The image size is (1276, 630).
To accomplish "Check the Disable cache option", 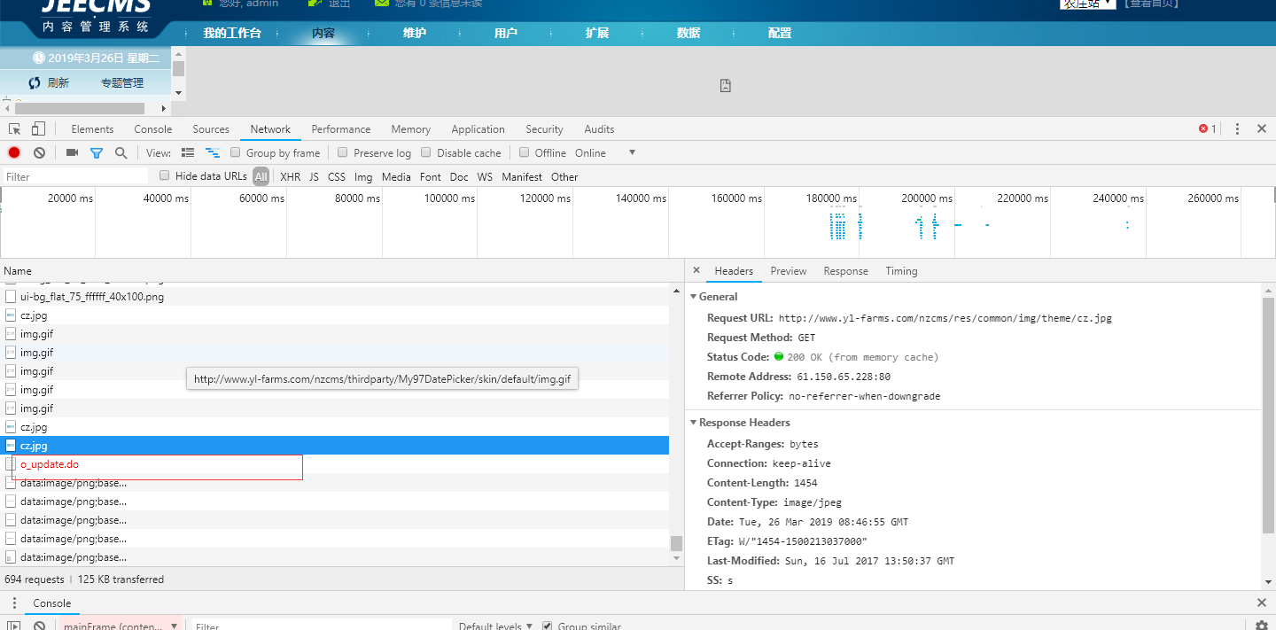I will (x=426, y=152).
